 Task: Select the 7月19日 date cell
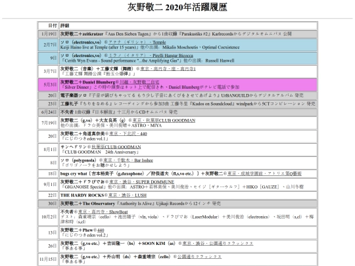(49, 123)
